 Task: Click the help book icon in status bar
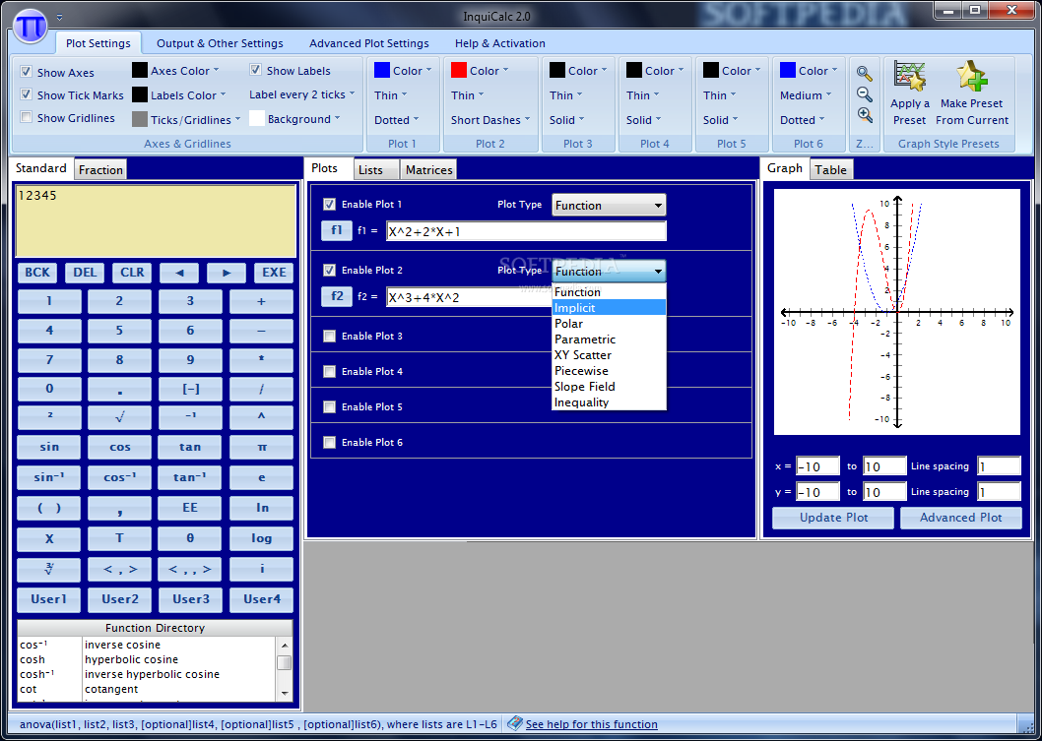click(514, 723)
